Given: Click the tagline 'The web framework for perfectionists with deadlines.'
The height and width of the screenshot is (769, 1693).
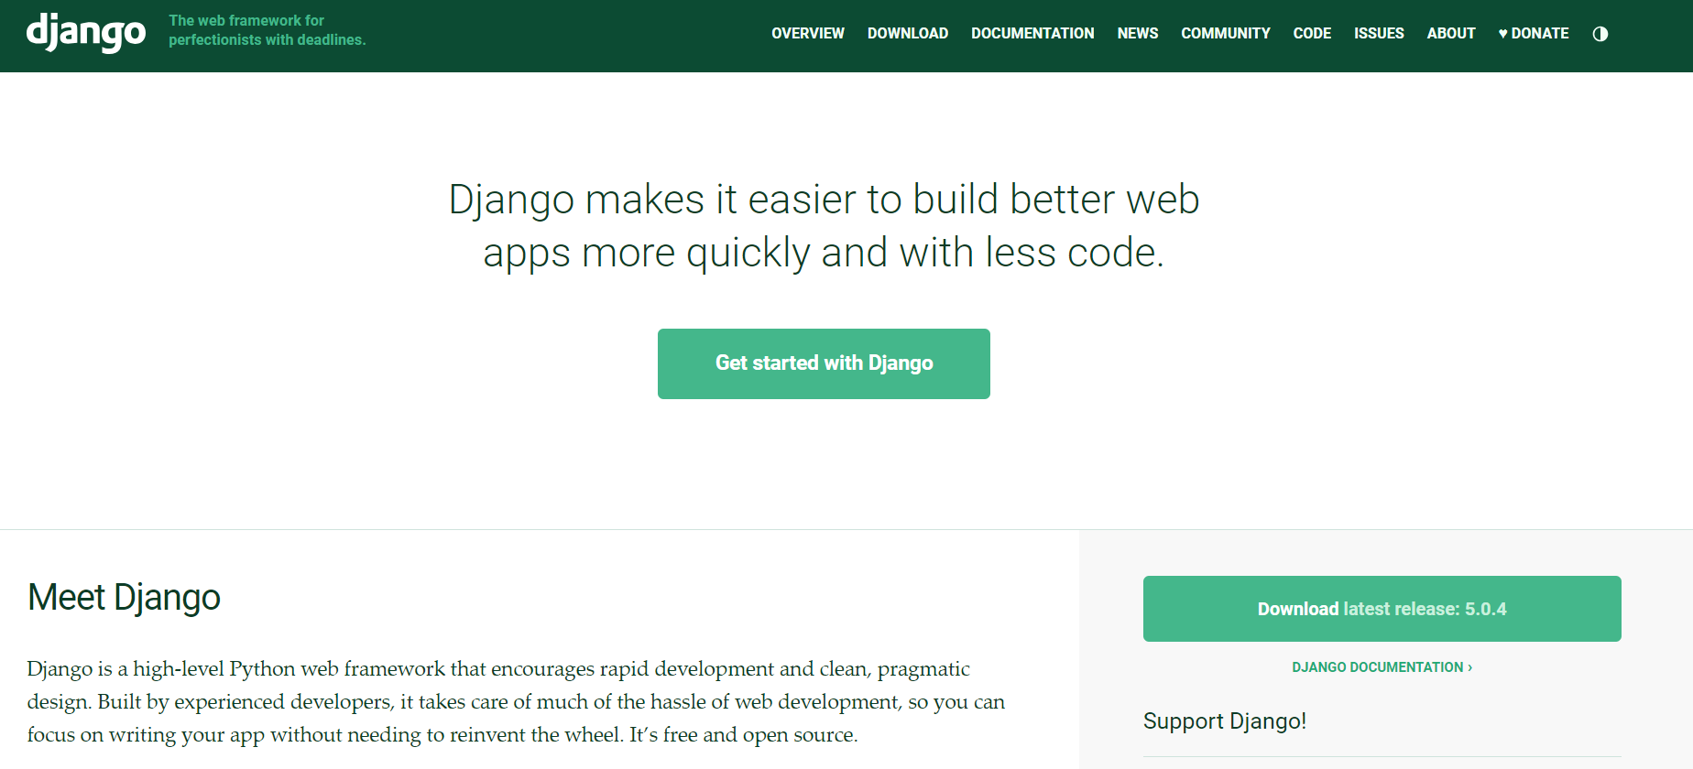Looking at the screenshot, I should tap(267, 30).
